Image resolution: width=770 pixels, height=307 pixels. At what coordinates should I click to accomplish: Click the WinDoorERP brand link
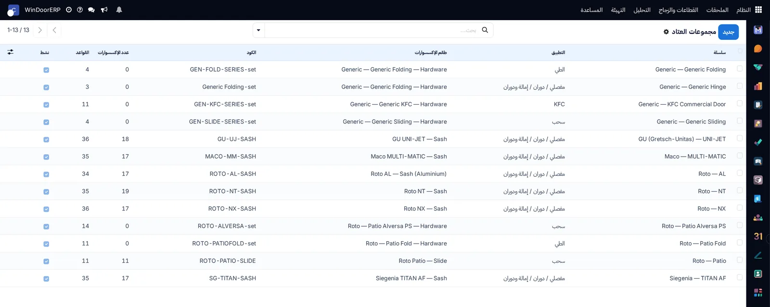click(42, 10)
